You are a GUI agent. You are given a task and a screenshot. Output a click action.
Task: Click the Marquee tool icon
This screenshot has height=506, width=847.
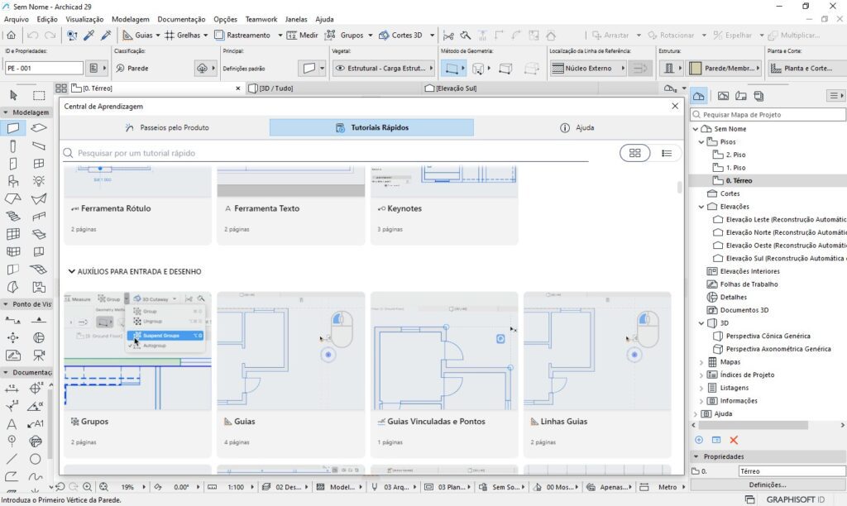click(38, 96)
